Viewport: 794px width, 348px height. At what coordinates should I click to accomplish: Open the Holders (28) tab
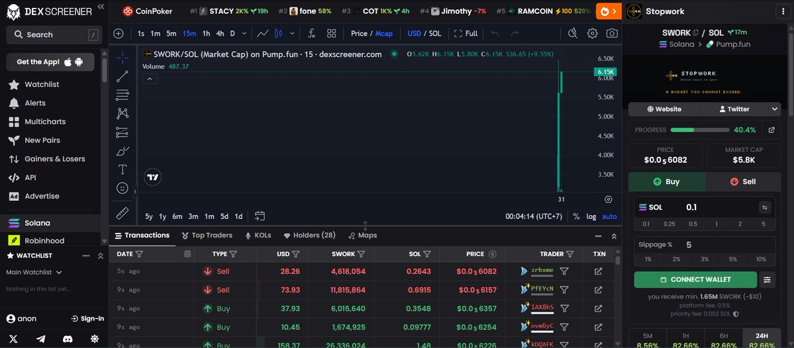click(x=309, y=236)
